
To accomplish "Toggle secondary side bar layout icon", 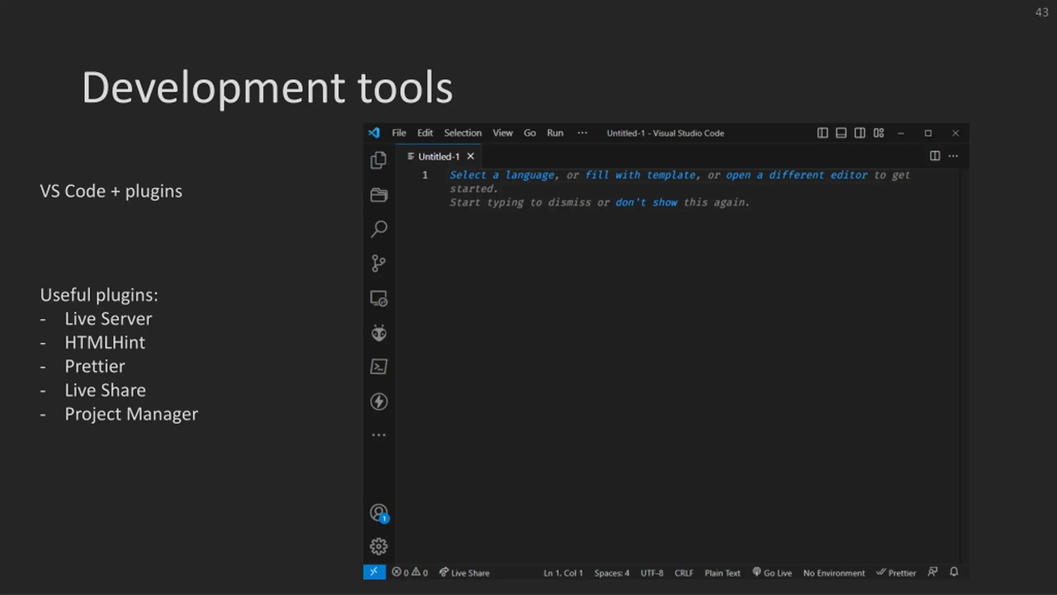I will coord(860,133).
